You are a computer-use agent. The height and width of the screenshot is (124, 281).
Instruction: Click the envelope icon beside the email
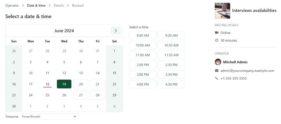click(217, 71)
